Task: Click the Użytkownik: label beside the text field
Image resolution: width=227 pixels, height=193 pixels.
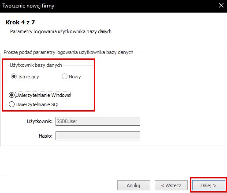Action: pyautogui.click(x=40, y=121)
